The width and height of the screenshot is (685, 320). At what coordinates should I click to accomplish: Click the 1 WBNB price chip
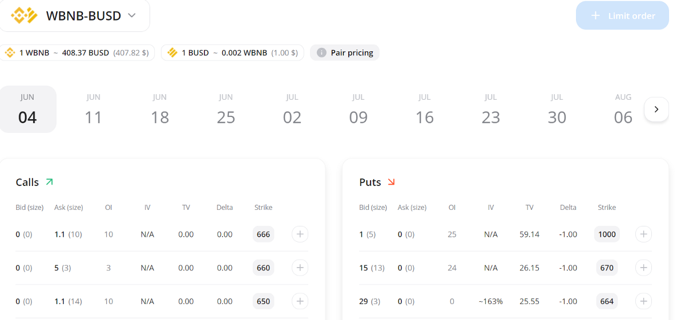pos(78,53)
